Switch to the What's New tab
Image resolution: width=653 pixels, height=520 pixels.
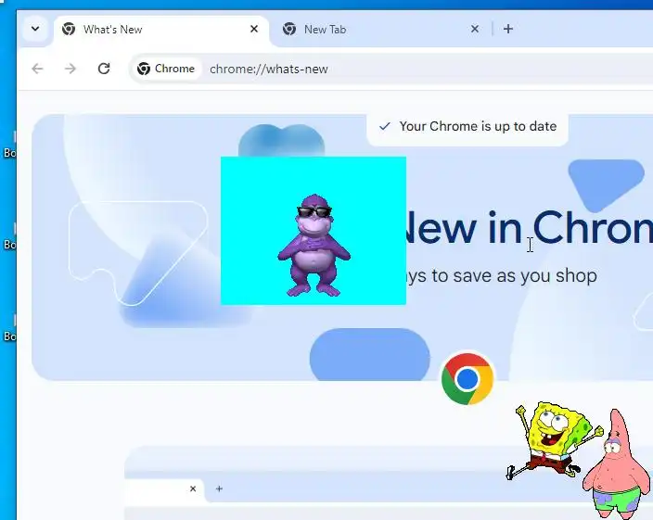pos(161,30)
